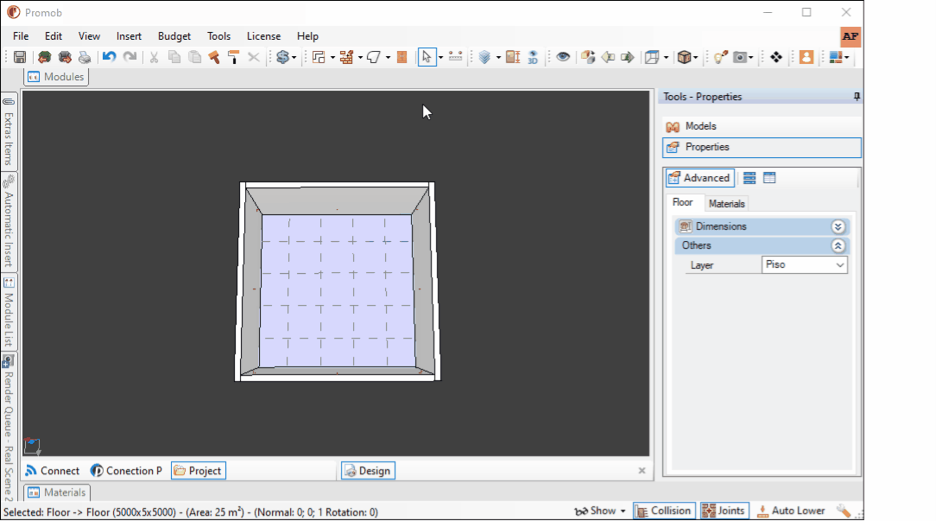Viewport: 936px width, 521px height.
Task: Select the Floor properties tab
Action: click(682, 202)
